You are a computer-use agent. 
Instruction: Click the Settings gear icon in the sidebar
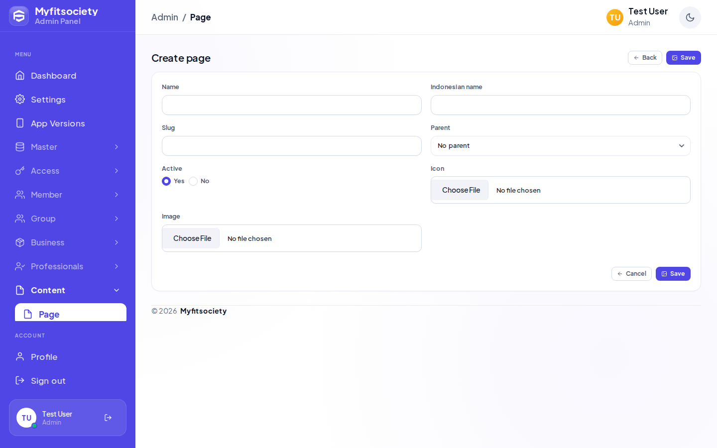coord(20,99)
